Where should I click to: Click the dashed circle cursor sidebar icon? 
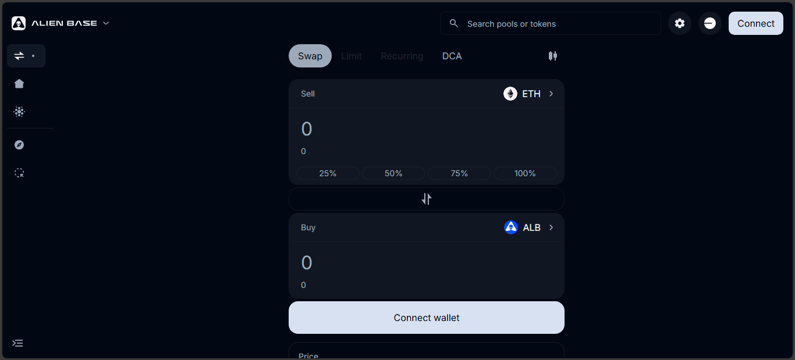pyautogui.click(x=19, y=173)
